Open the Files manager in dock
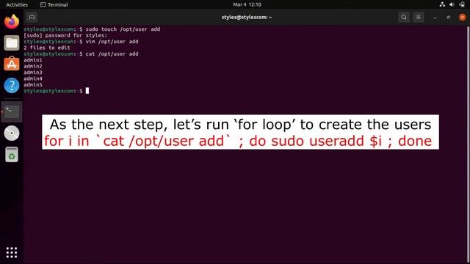The height and width of the screenshot is (264, 470). (12, 43)
